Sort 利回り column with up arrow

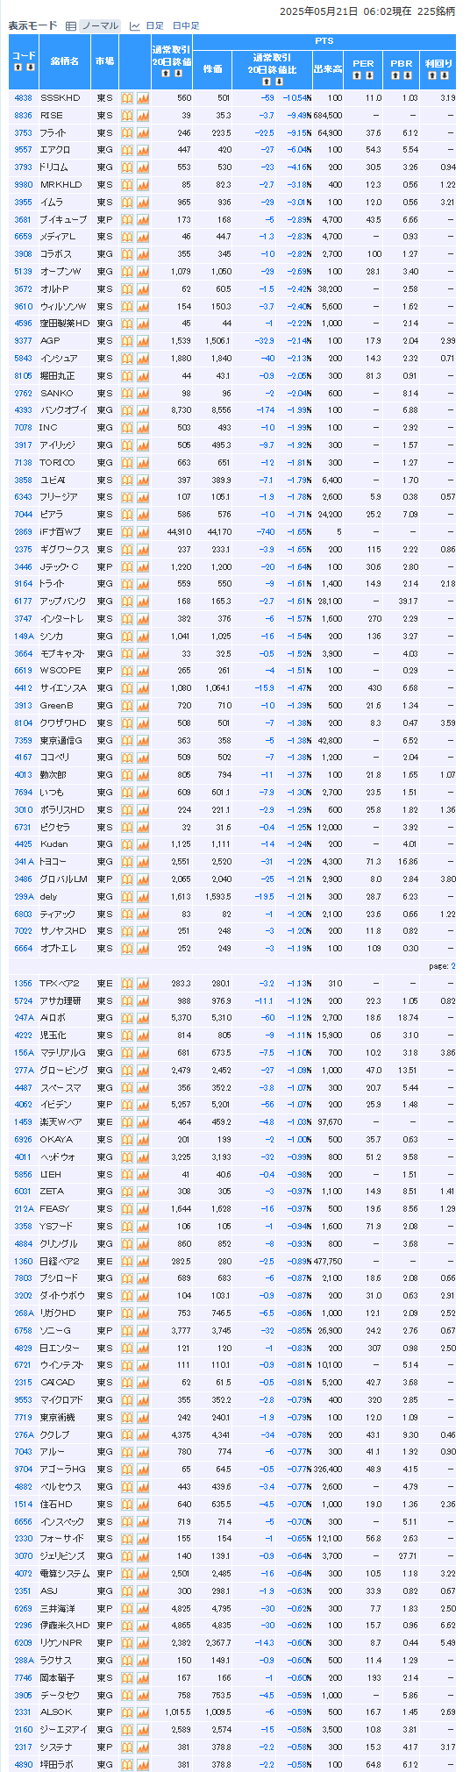(x=431, y=75)
